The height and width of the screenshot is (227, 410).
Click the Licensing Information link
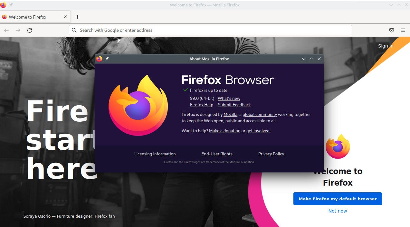pos(155,154)
